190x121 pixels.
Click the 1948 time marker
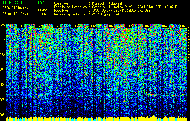(x=147, y=26)
